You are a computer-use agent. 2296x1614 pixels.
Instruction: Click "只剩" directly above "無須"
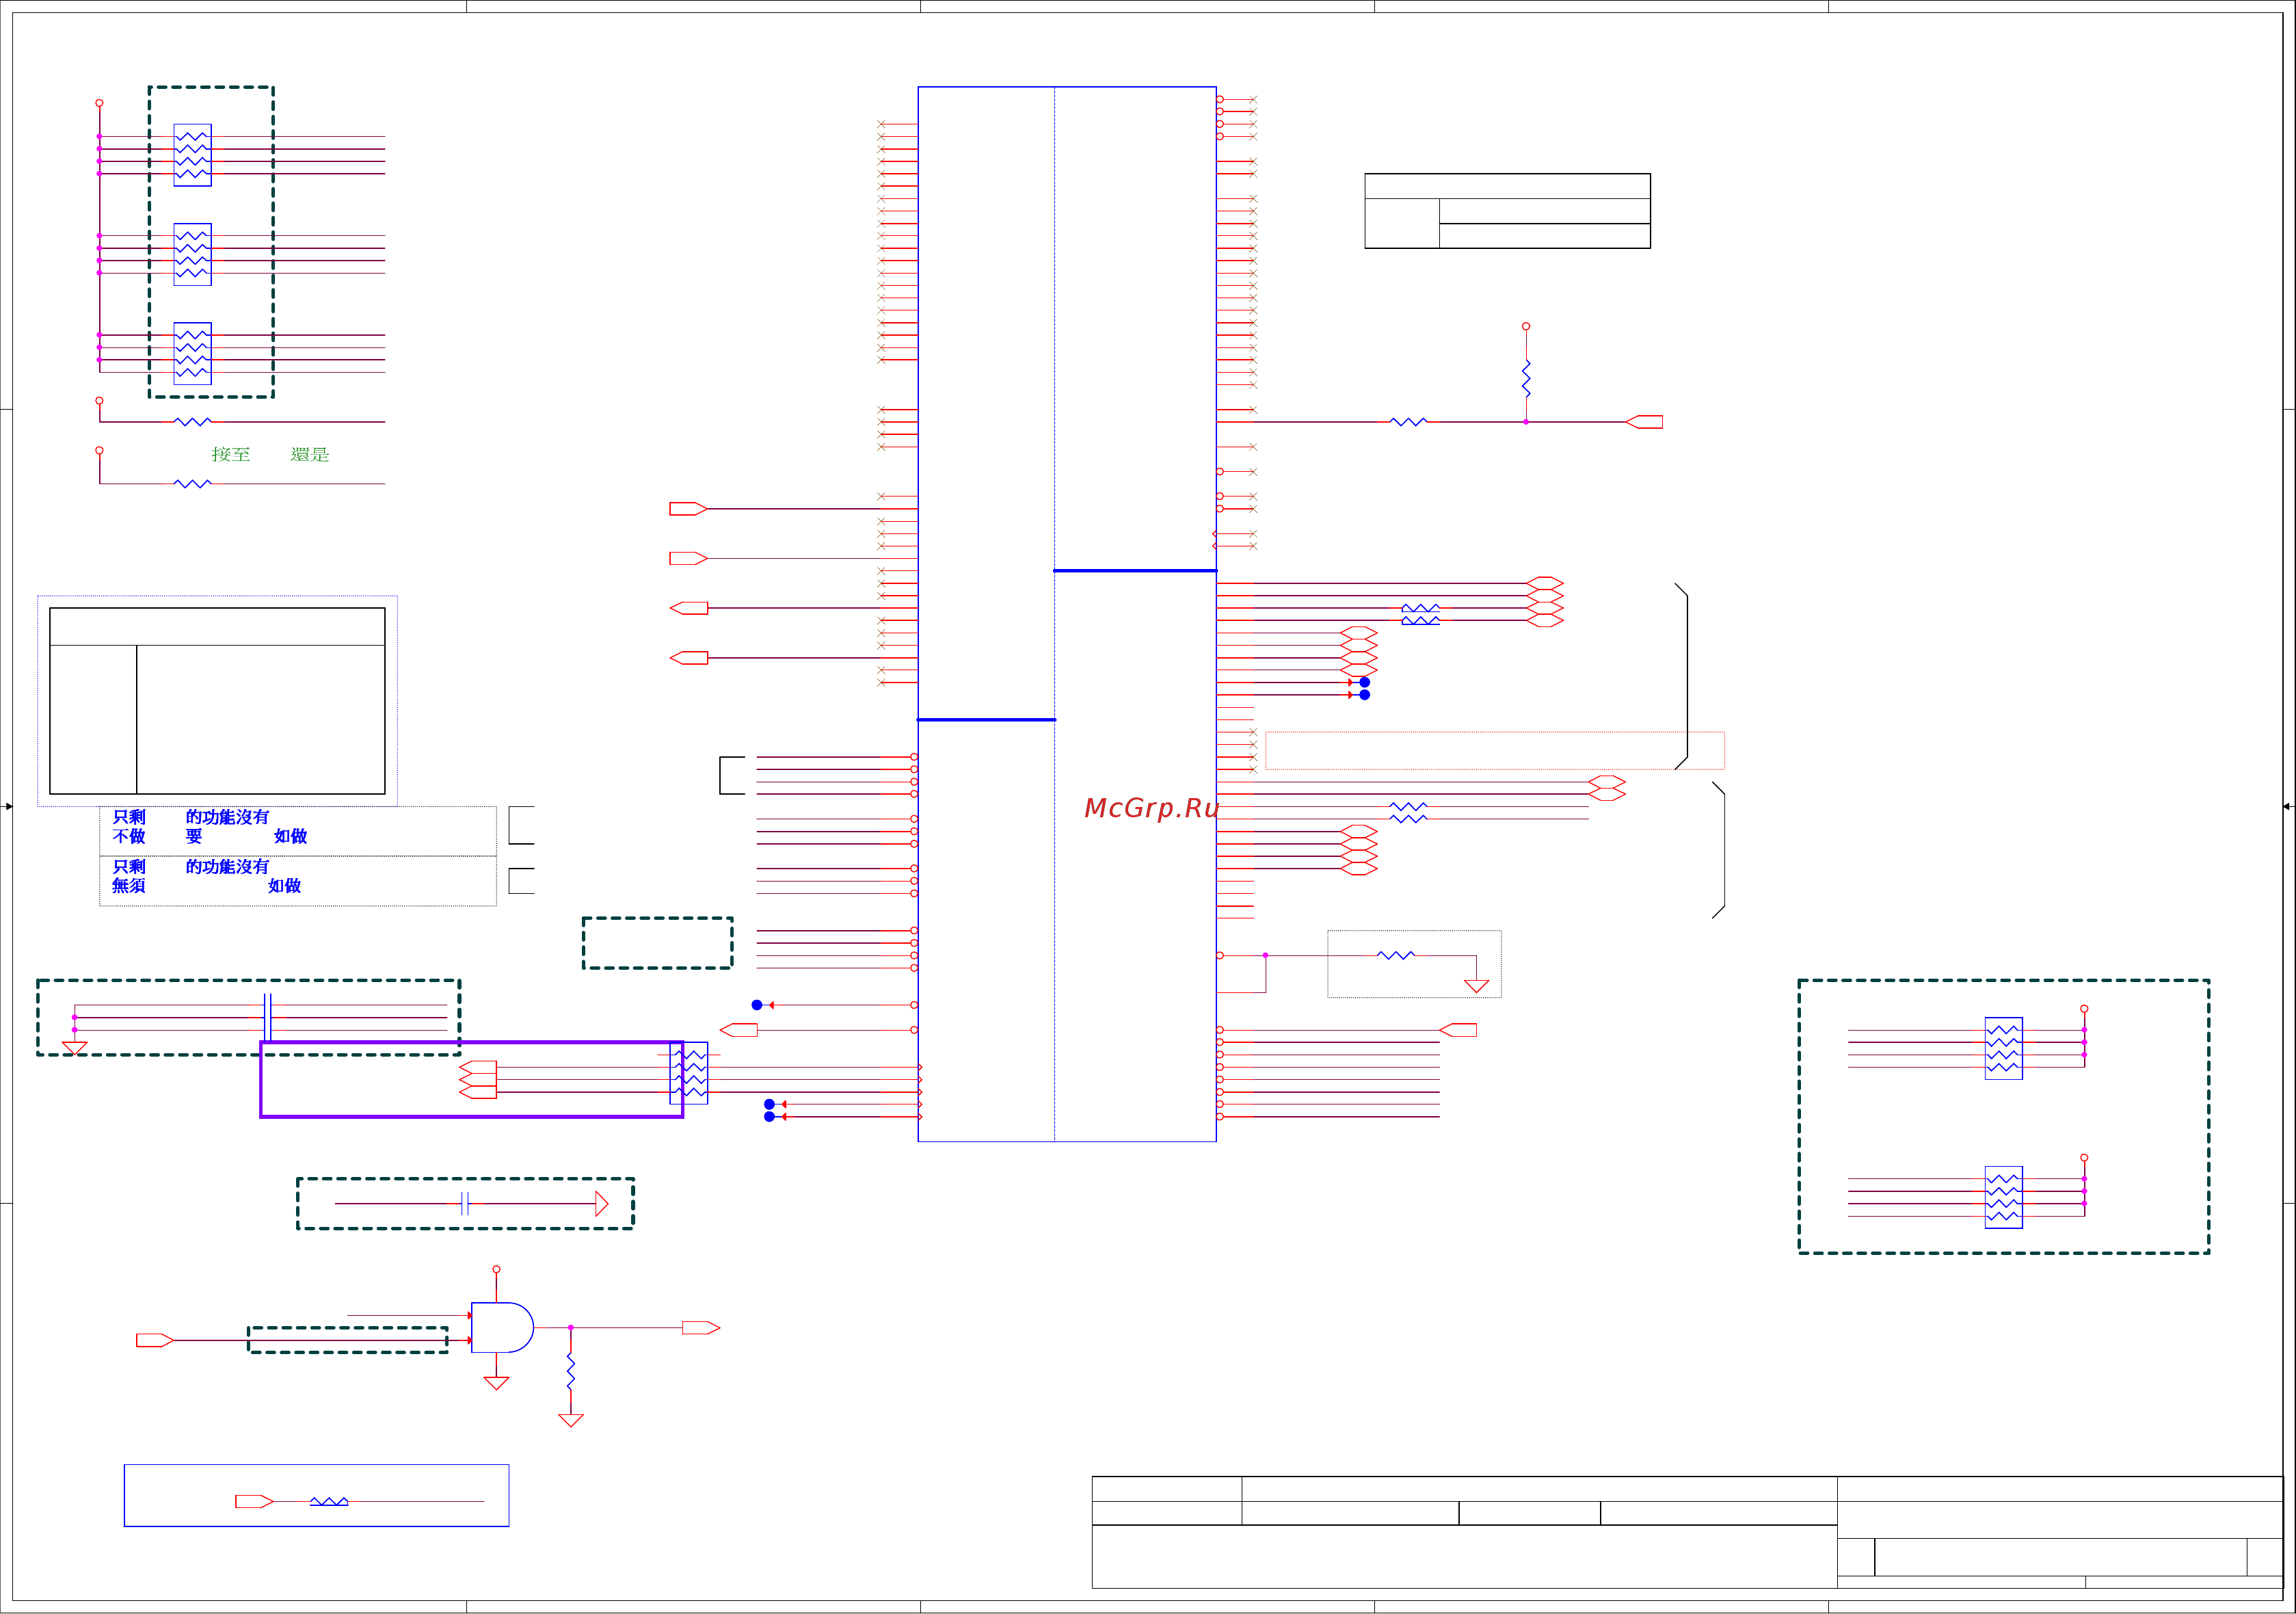coord(129,867)
